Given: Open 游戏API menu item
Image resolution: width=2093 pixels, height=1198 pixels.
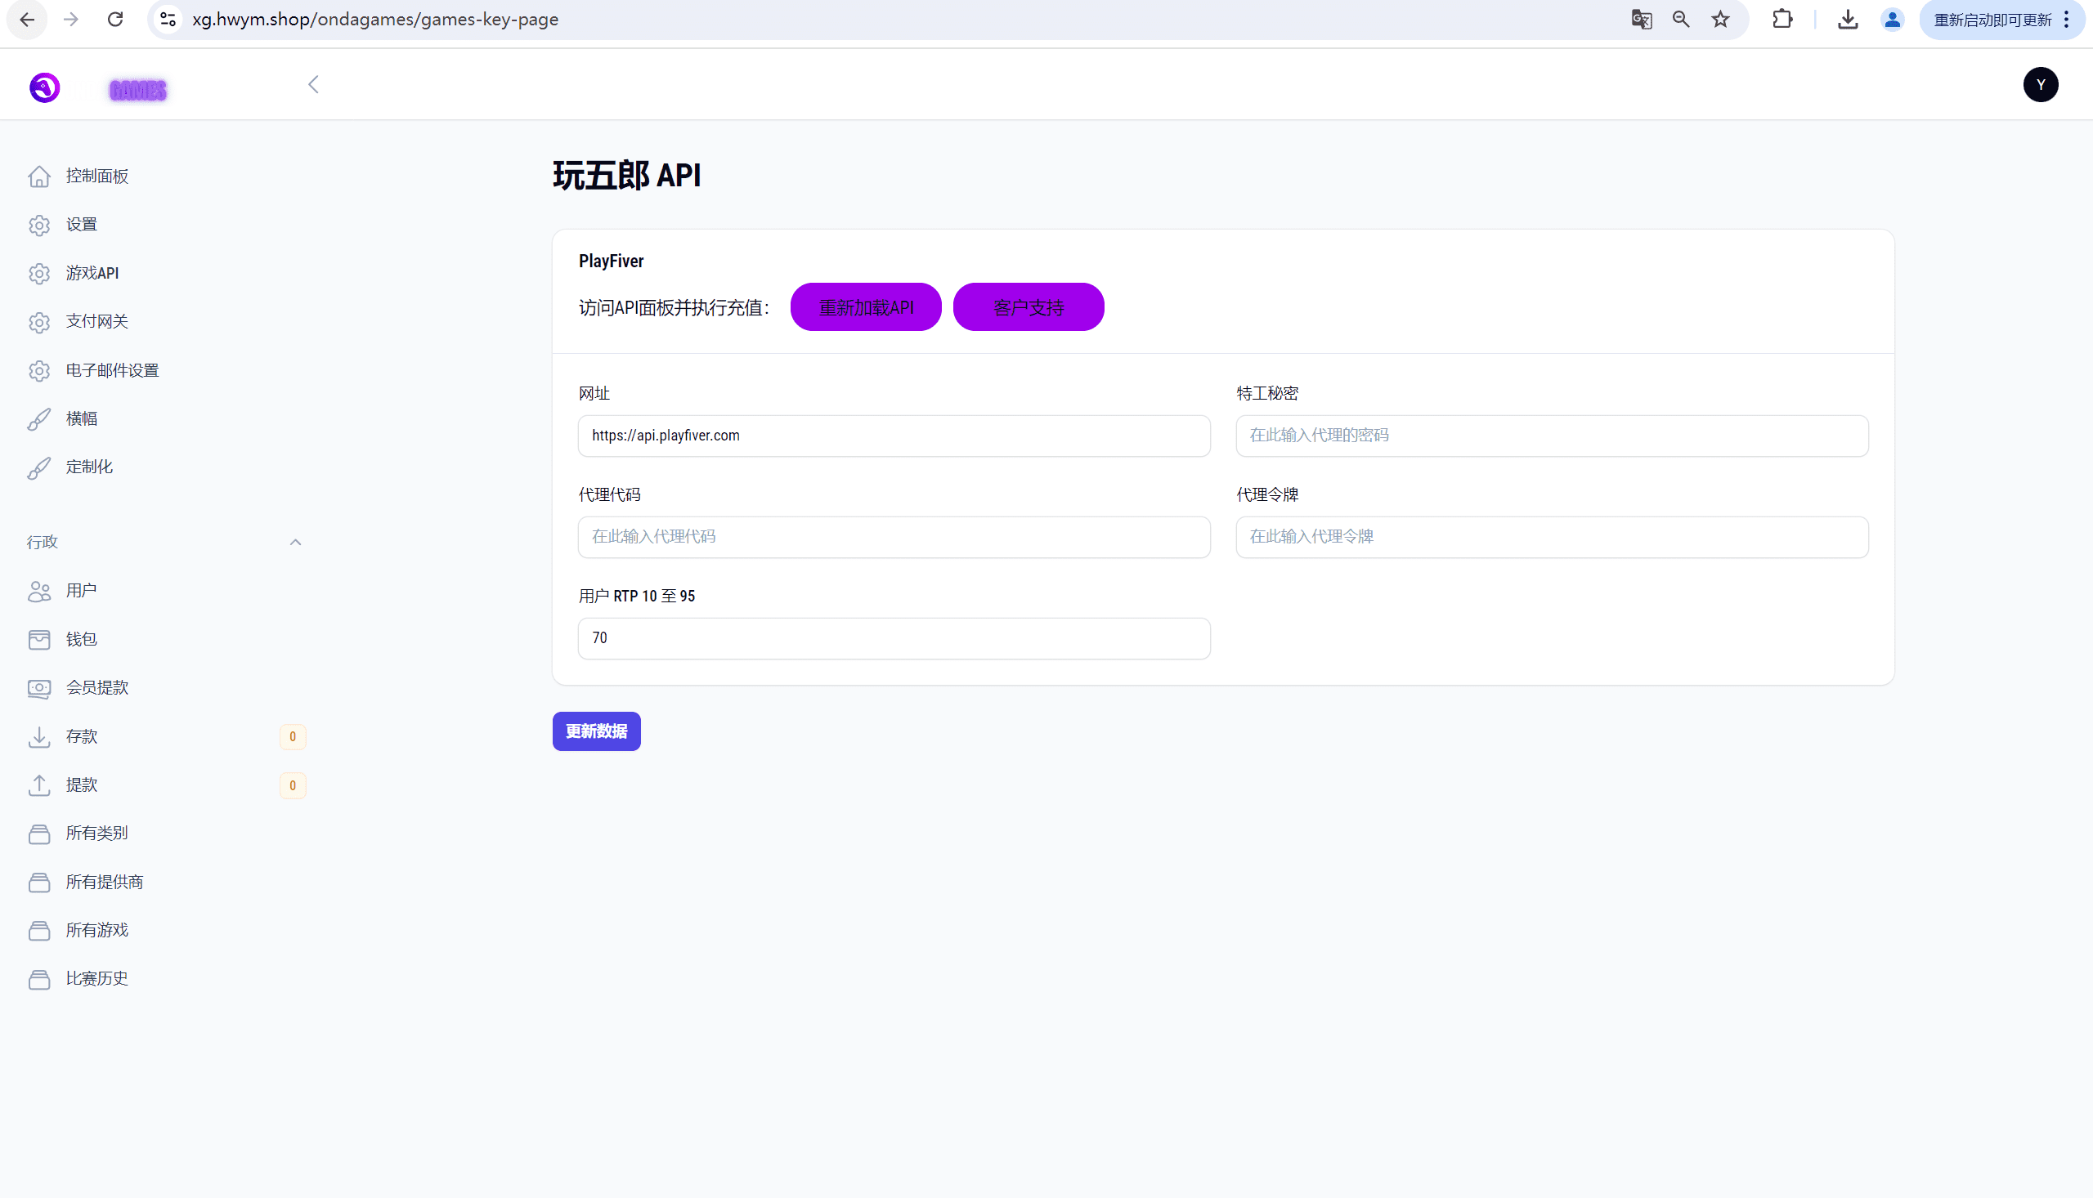Looking at the screenshot, I should click(x=92, y=273).
